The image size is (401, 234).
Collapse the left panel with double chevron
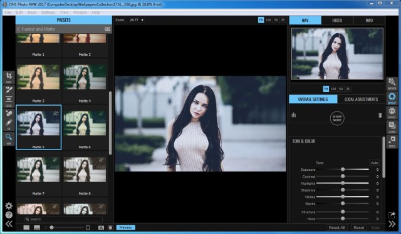[9, 224]
